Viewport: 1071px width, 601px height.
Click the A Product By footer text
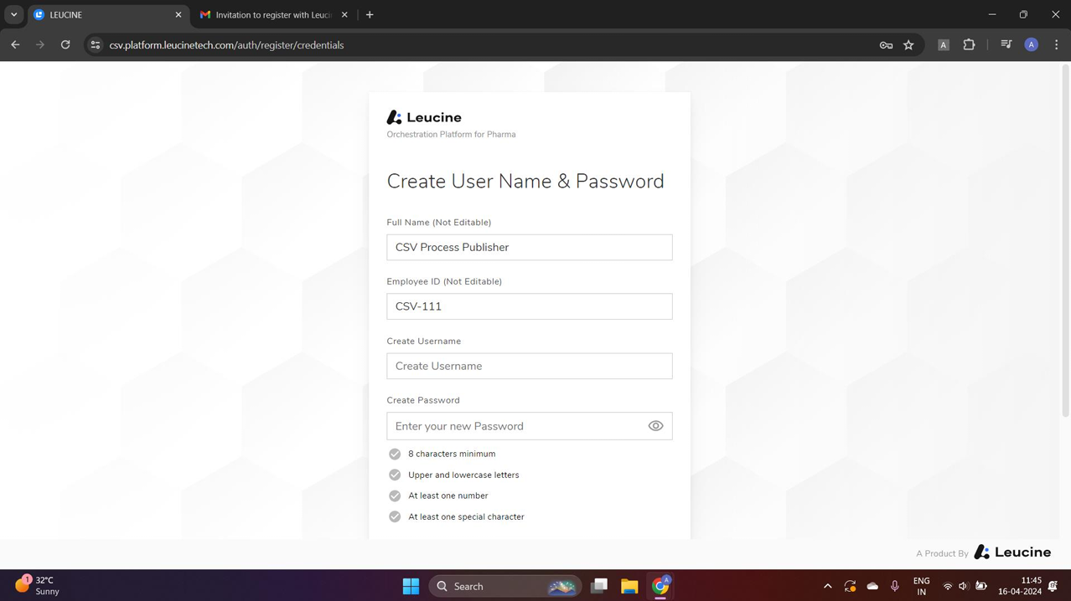pyautogui.click(x=942, y=553)
